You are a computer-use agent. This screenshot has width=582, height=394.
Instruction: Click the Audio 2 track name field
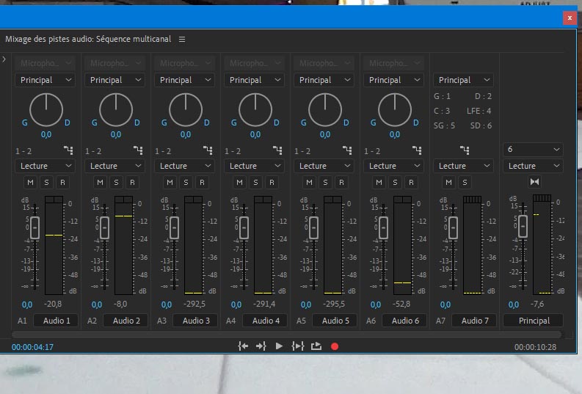click(126, 321)
